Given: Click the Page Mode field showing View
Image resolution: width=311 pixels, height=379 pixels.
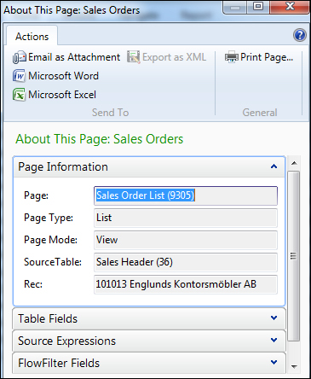Looking at the screenshot, I should [186, 240].
